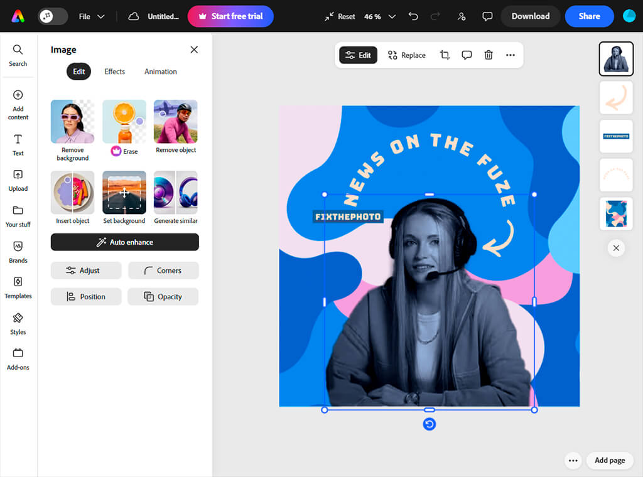The image size is (643, 477).
Task: Close the Image panel
Action: [x=194, y=50]
